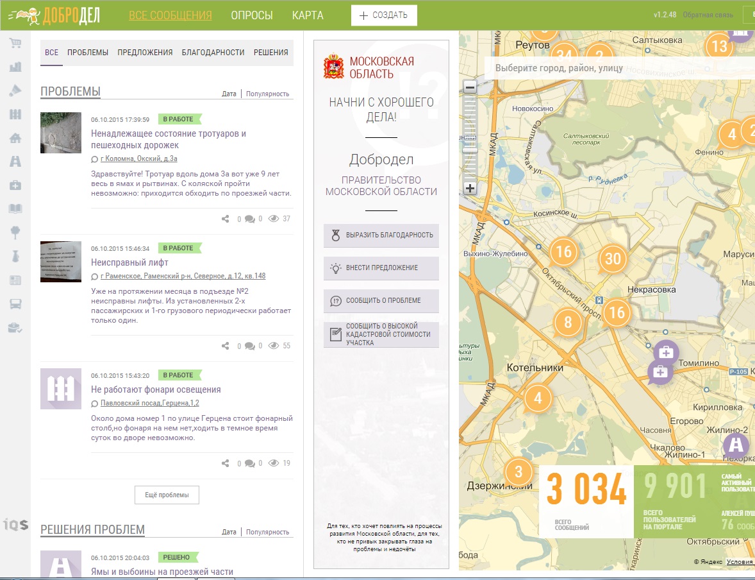This screenshot has width=755, height=580.
Task: Choose the medical kit category in left sidebar
Action: pos(15,185)
